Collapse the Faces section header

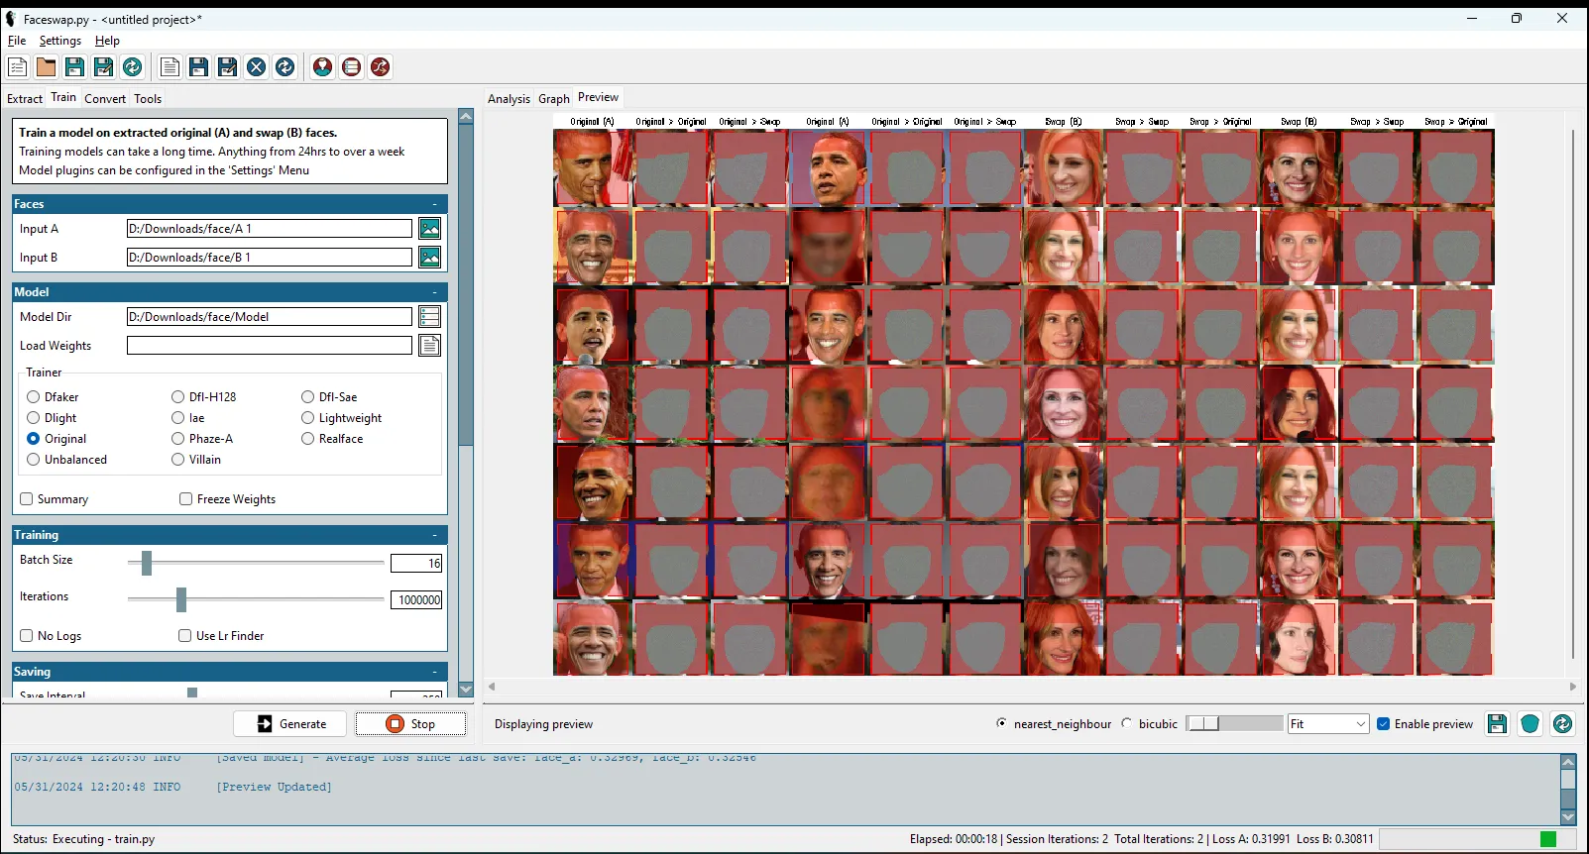click(434, 204)
